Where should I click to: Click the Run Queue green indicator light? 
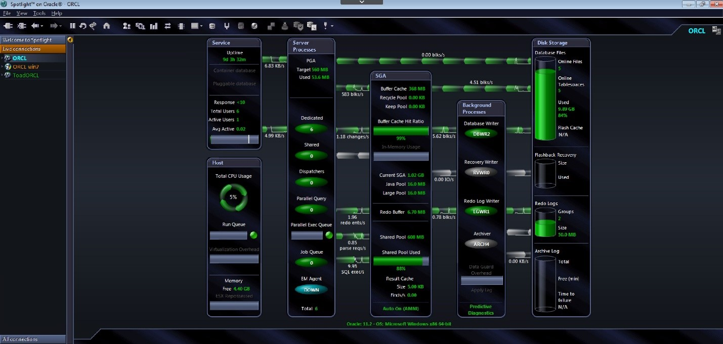point(253,235)
